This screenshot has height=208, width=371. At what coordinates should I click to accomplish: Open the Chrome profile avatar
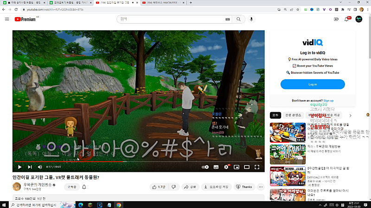click(x=361, y=9)
